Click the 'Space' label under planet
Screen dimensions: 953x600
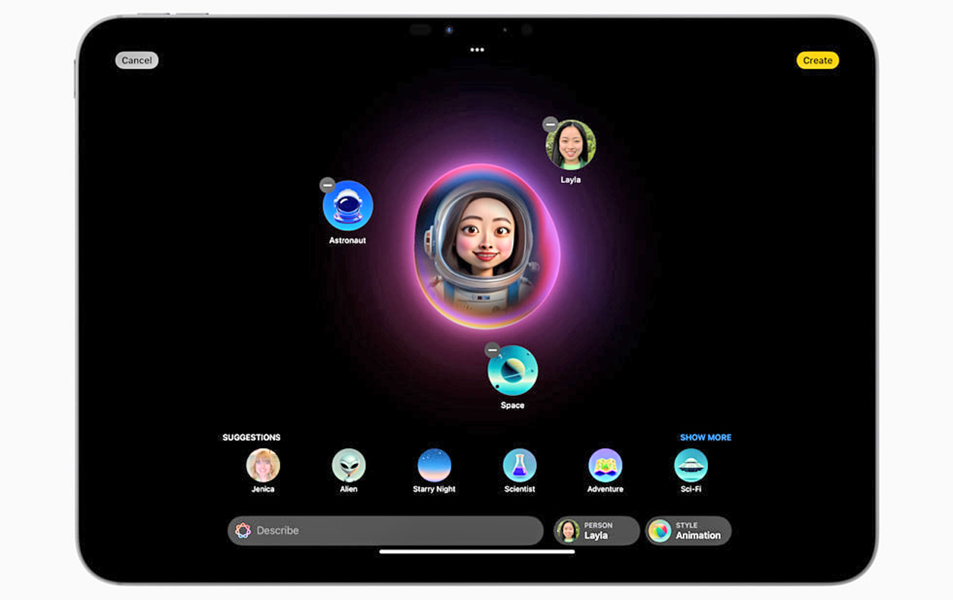(512, 406)
